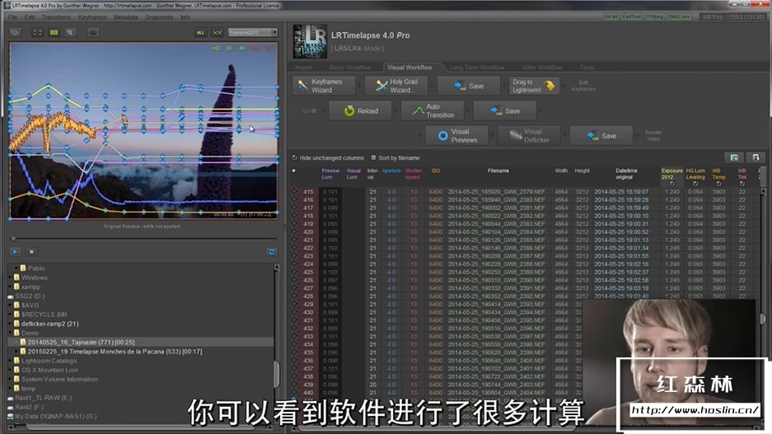This screenshot has height=434, width=772.
Task: Expand the System Volume Information folder
Action: tap(11, 380)
